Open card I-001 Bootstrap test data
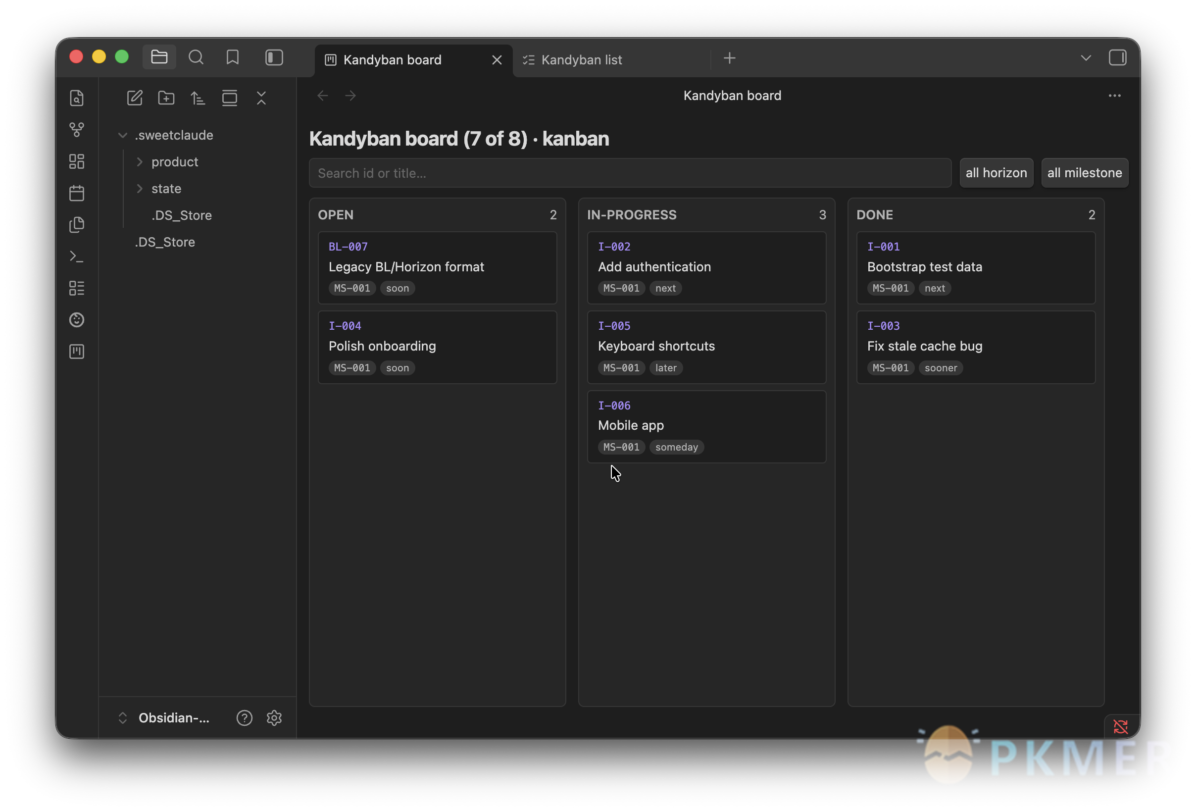1196x812 pixels. point(976,268)
